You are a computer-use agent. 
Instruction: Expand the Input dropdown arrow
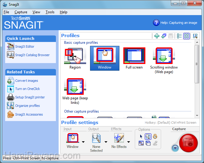(83, 142)
